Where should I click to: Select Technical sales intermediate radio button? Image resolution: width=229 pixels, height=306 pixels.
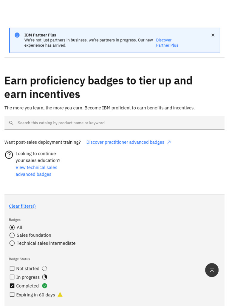[12, 243]
